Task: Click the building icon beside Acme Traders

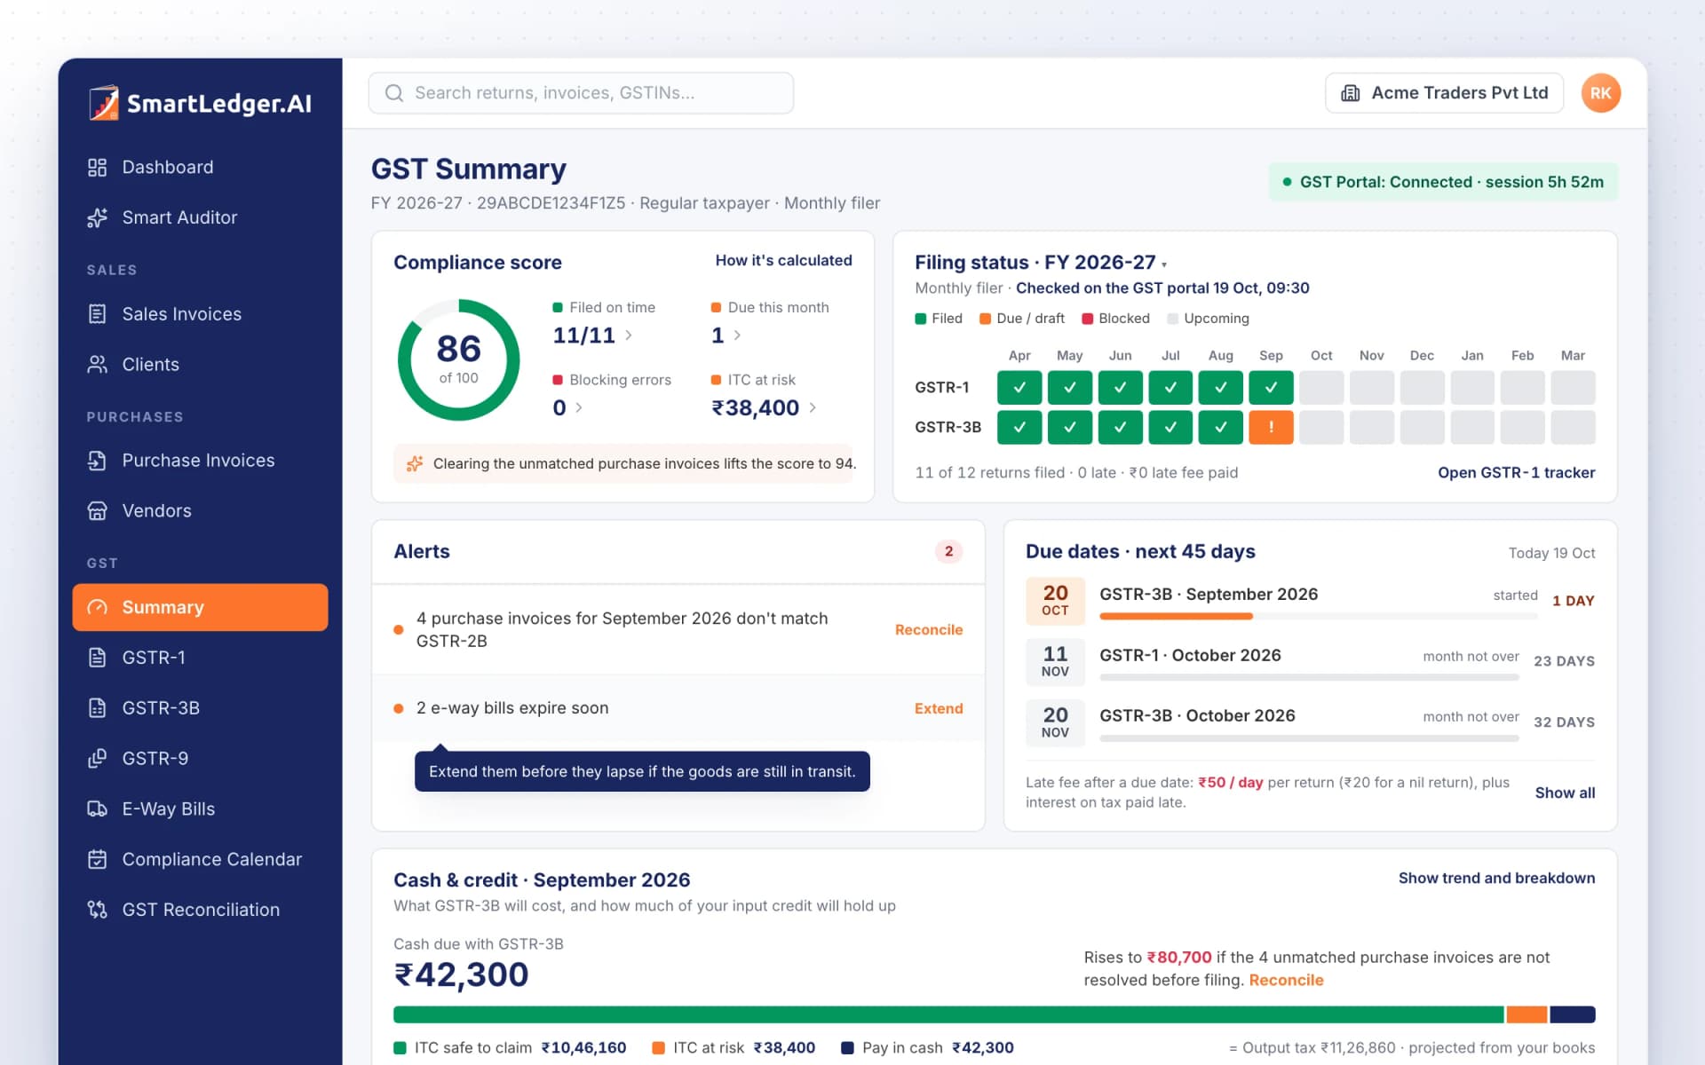Action: (1350, 93)
